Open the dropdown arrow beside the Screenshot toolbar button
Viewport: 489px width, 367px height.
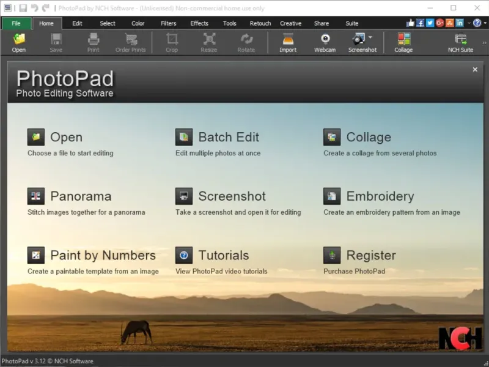[370, 37]
